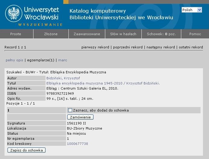Image resolution: width=209 pixels, height=159 pixels.
Task: Select ISBN value 9788392721949
Action: 60,93
